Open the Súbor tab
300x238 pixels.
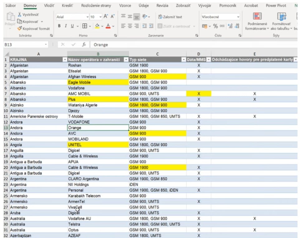[11, 6]
